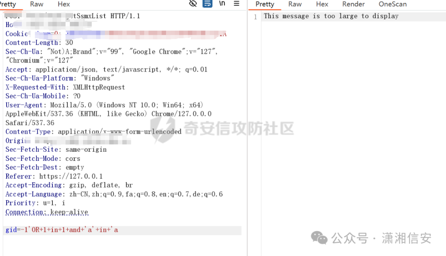Click the X-Requested-With: XMLHttpRequest header
This screenshot has width=446, height=256.
[x=65, y=87]
